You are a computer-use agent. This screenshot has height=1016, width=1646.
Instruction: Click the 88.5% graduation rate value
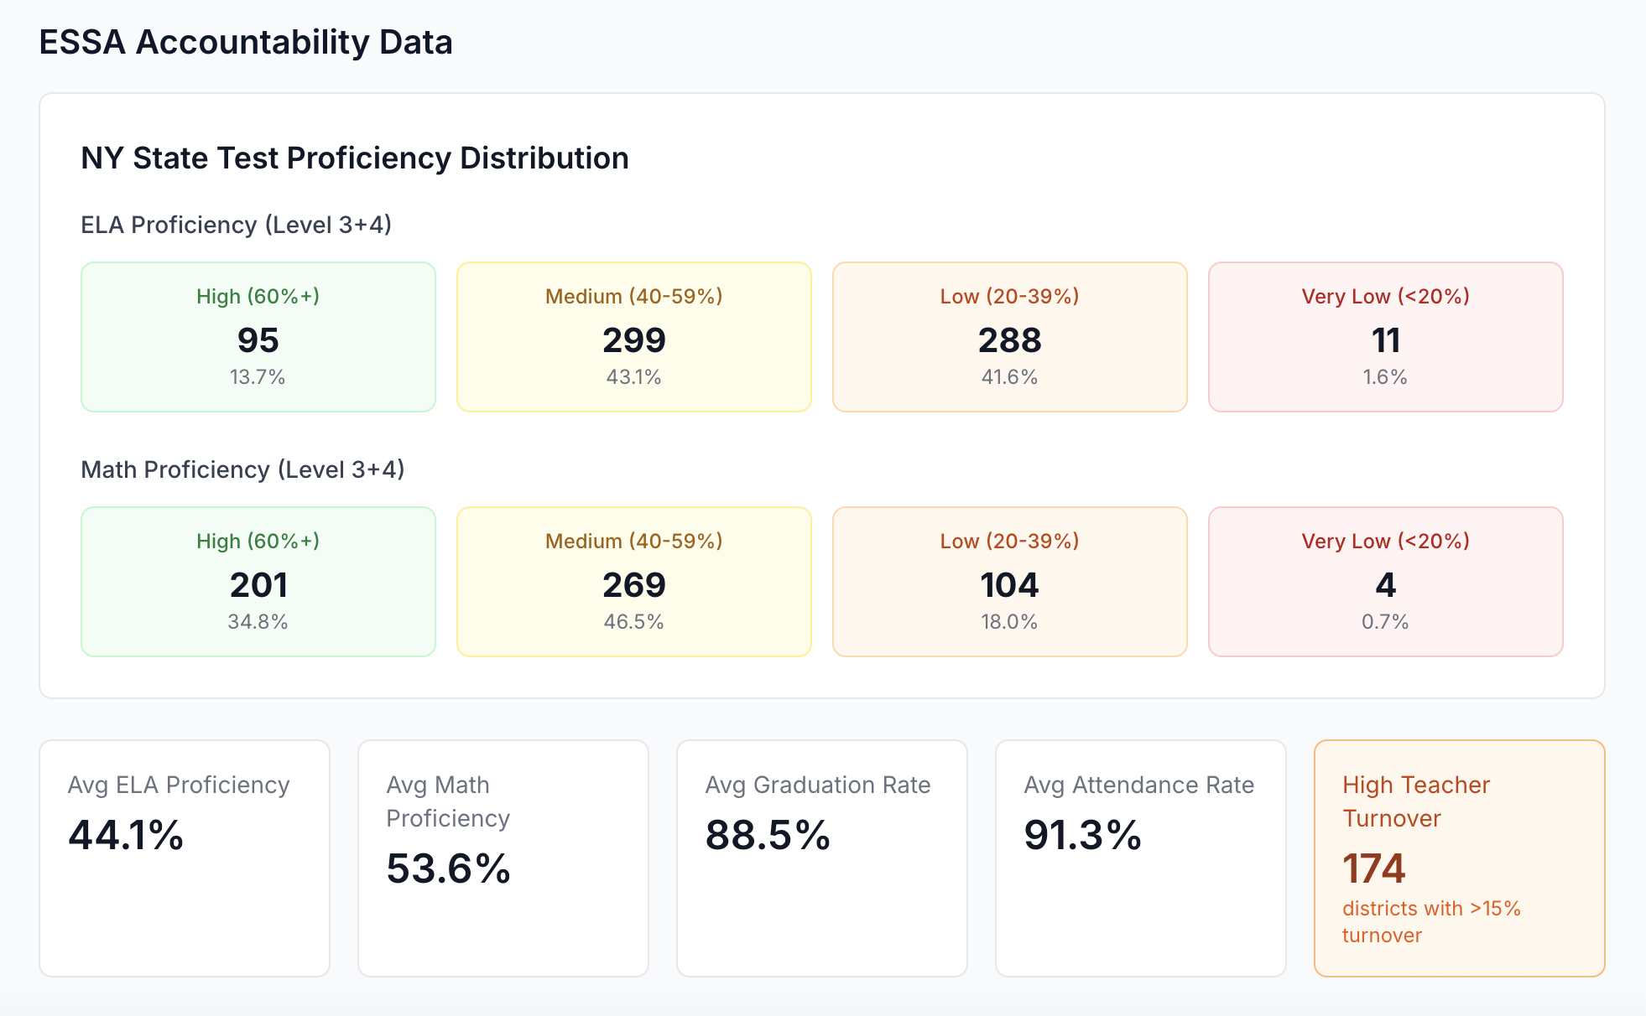(768, 836)
